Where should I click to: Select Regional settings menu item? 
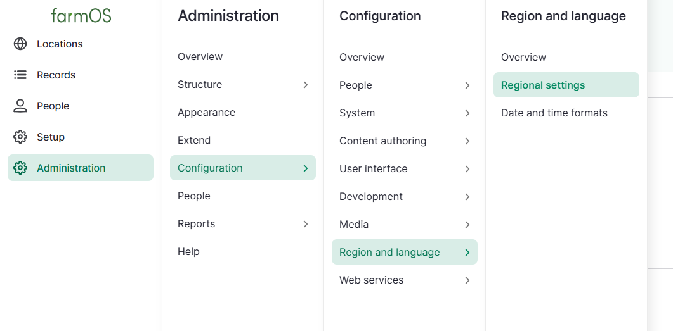[x=566, y=85]
